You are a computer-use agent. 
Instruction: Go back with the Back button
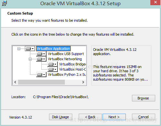click(x=90, y=117)
